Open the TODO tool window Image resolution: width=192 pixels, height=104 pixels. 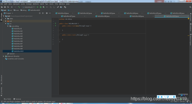(7, 99)
